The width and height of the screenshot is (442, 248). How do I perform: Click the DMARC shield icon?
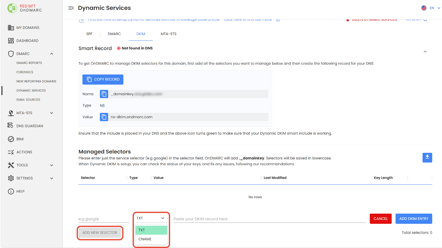click(x=11, y=54)
